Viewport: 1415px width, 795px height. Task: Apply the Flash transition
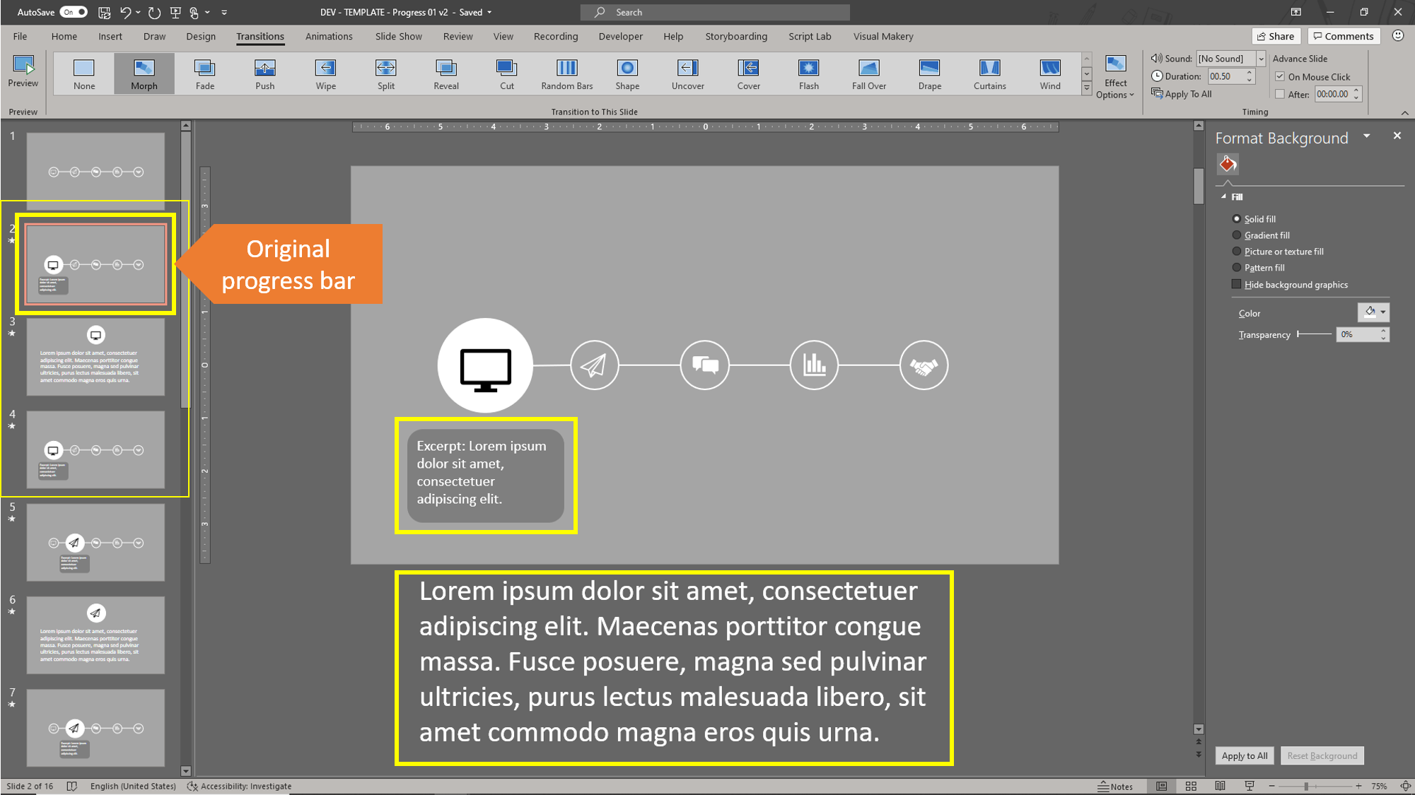pyautogui.click(x=808, y=73)
